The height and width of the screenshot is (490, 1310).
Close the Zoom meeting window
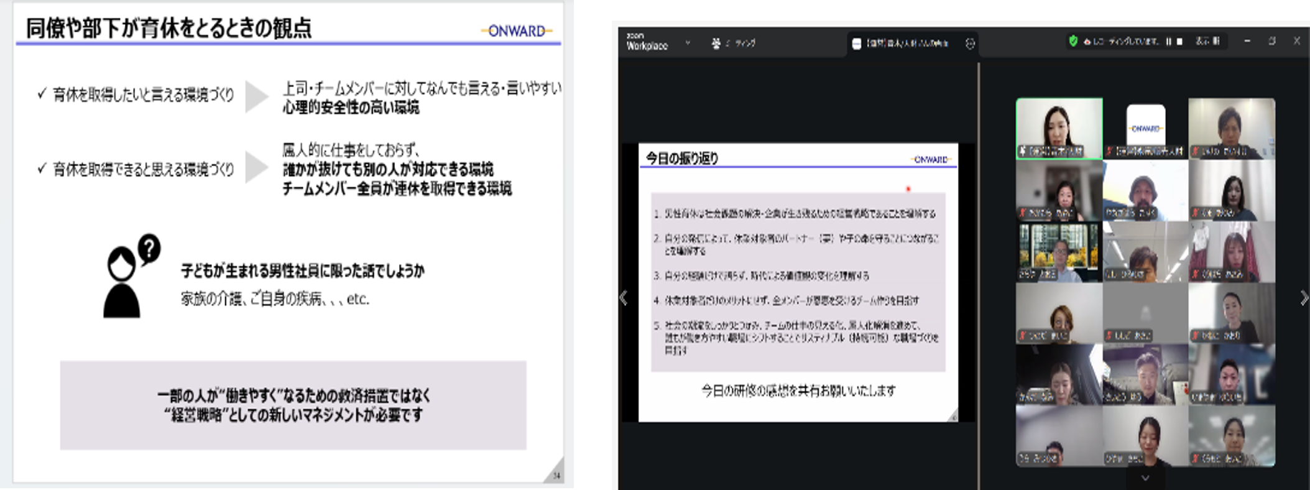[1296, 41]
